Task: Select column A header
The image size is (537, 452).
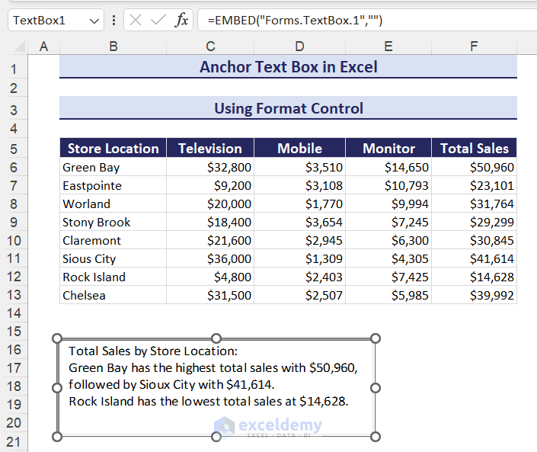Action: tap(43, 46)
